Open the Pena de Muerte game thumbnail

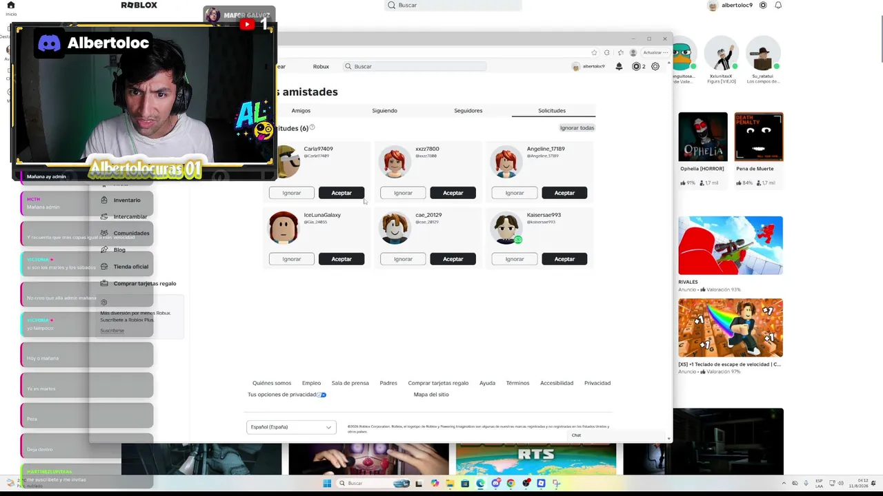[x=759, y=136]
